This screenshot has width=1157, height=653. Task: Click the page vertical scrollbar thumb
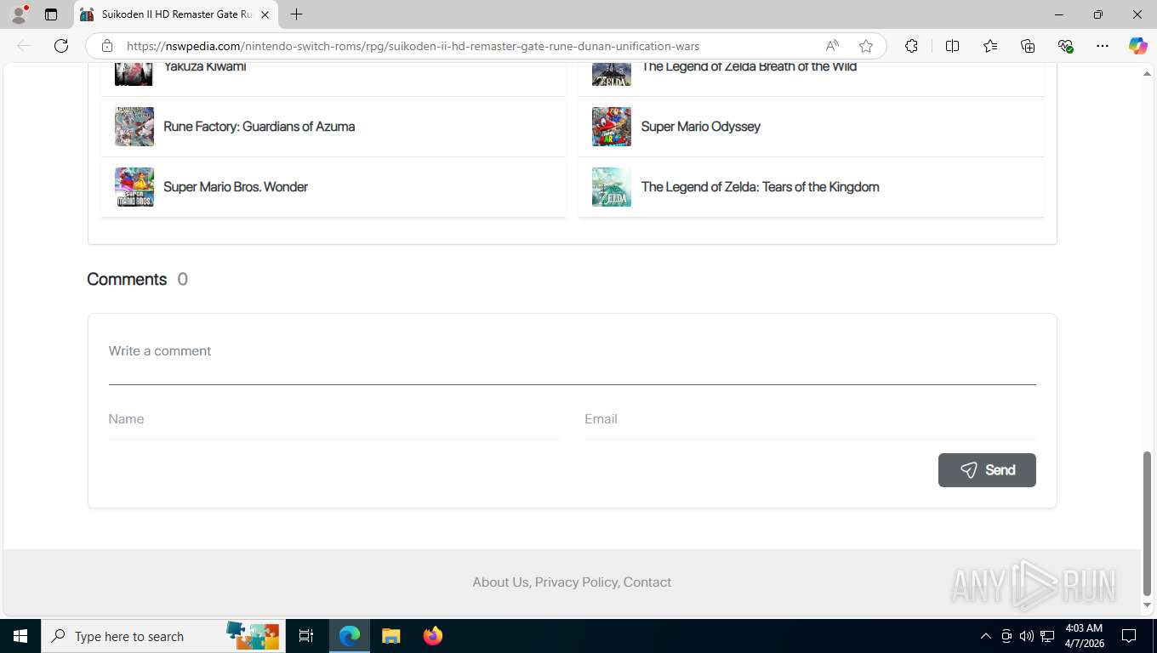(x=1147, y=523)
